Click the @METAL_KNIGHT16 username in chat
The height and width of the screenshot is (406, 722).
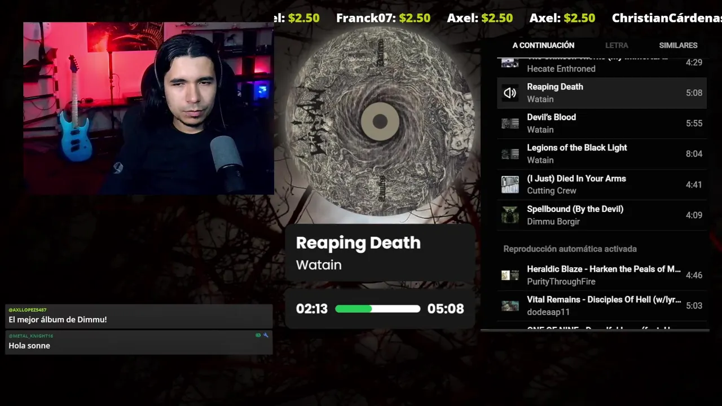pos(30,336)
